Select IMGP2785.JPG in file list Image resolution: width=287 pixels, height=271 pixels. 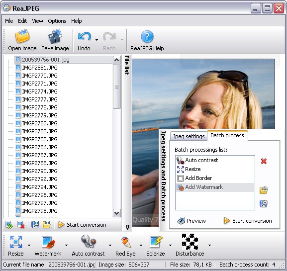(x=40, y=139)
